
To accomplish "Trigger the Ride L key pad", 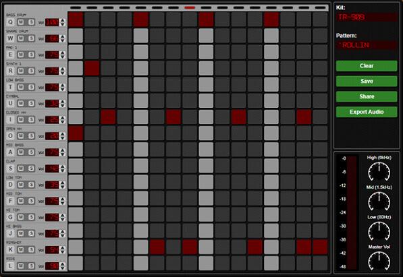I will coord(10,266).
